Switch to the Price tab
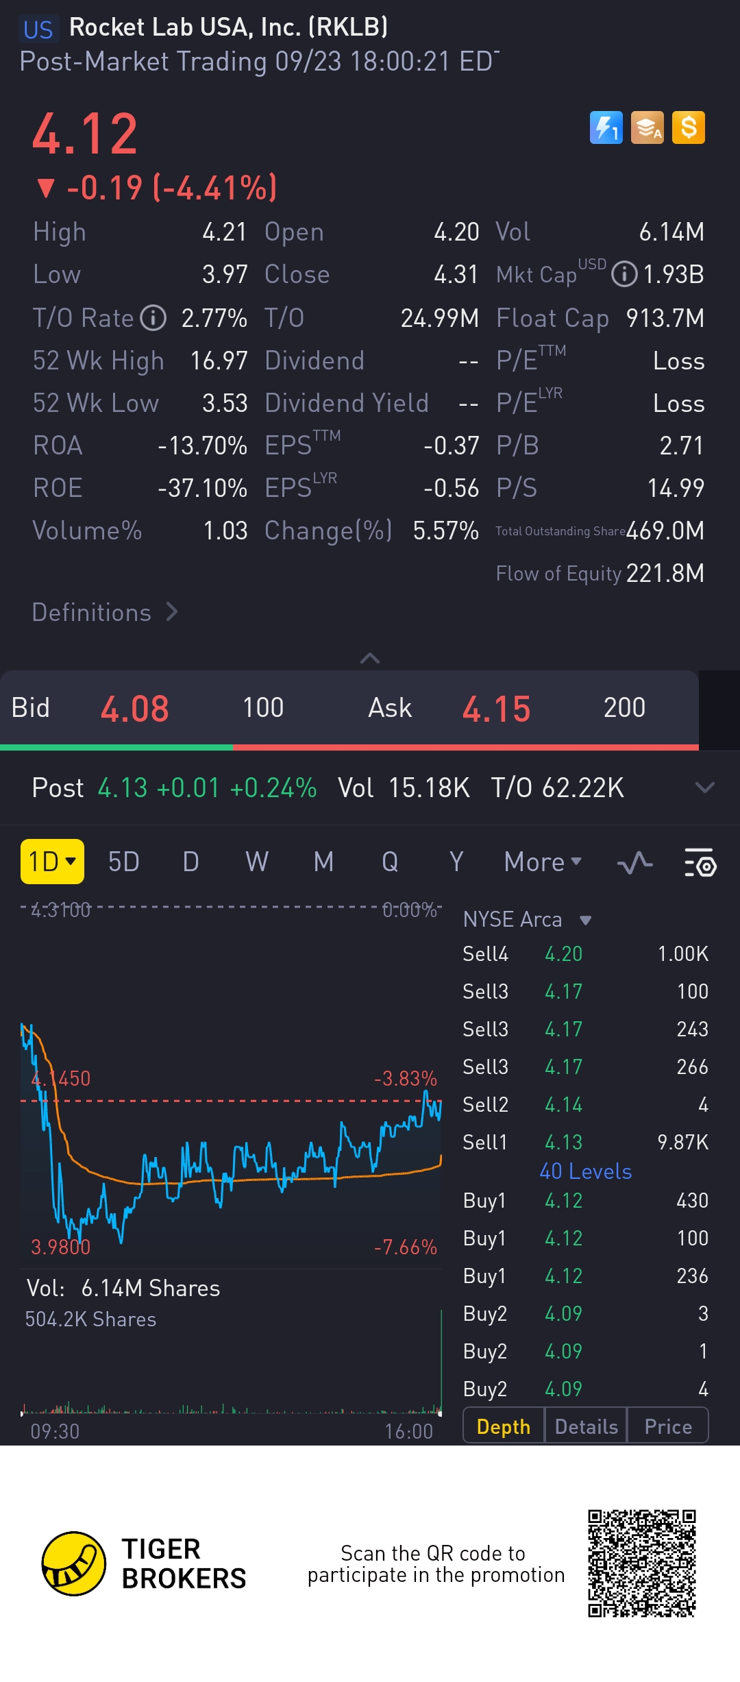The height and width of the screenshot is (1682, 740). click(668, 1426)
